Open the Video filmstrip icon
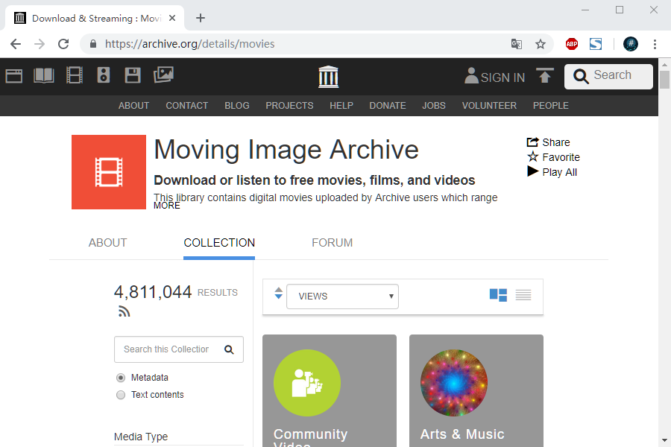 tap(74, 75)
